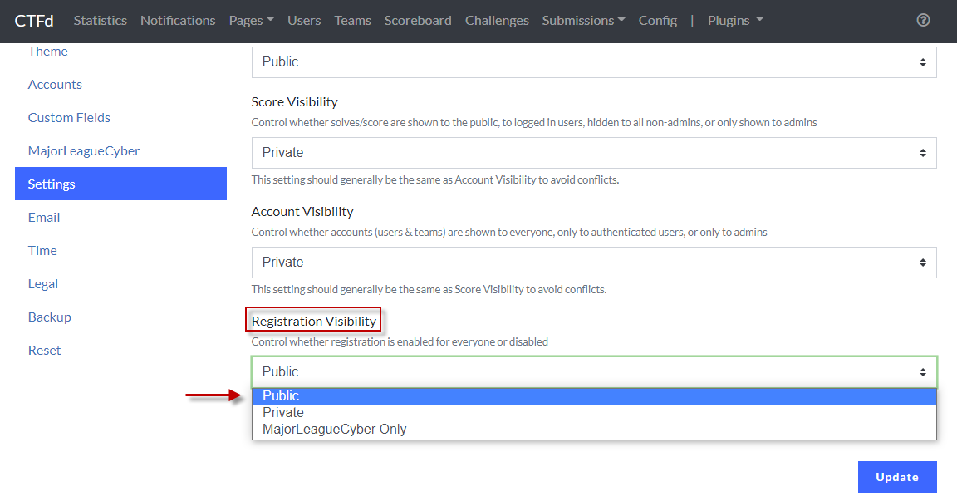Viewport: 957px width, 501px height.
Task: Open the Plugins dropdown menu
Action: (735, 21)
